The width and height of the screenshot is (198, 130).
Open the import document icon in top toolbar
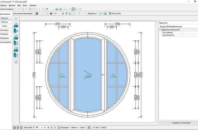coord(57,9)
